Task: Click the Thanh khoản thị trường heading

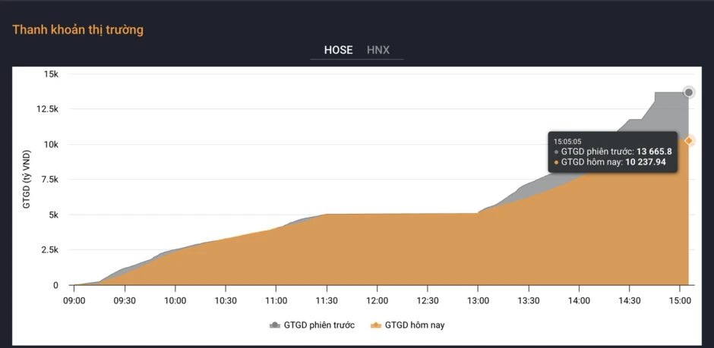Action: (78, 30)
